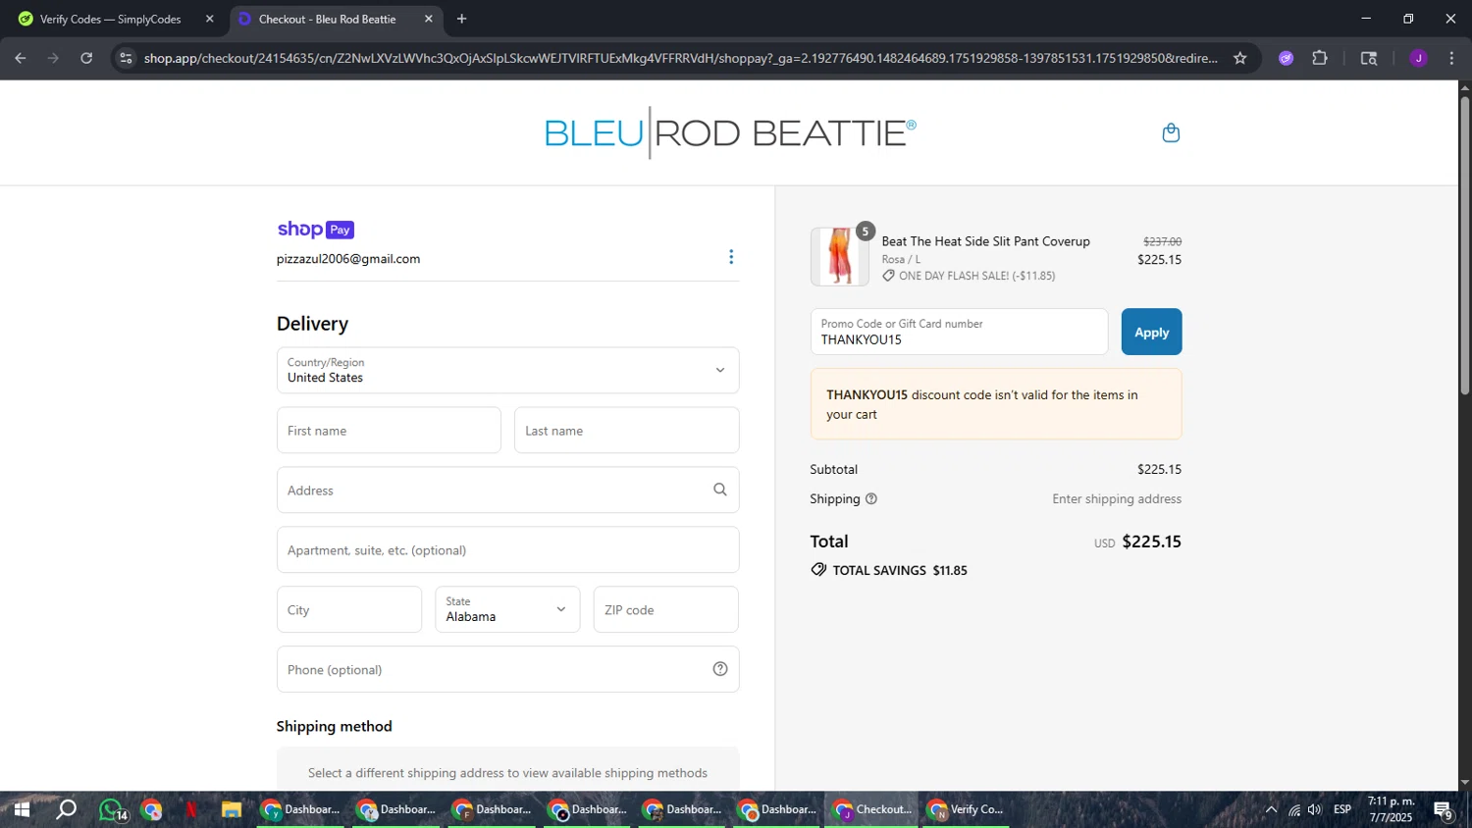The width and height of the screenshot is (1472, 828).
Task: Click the browser address bar URL
Action: tap(680, 58)
